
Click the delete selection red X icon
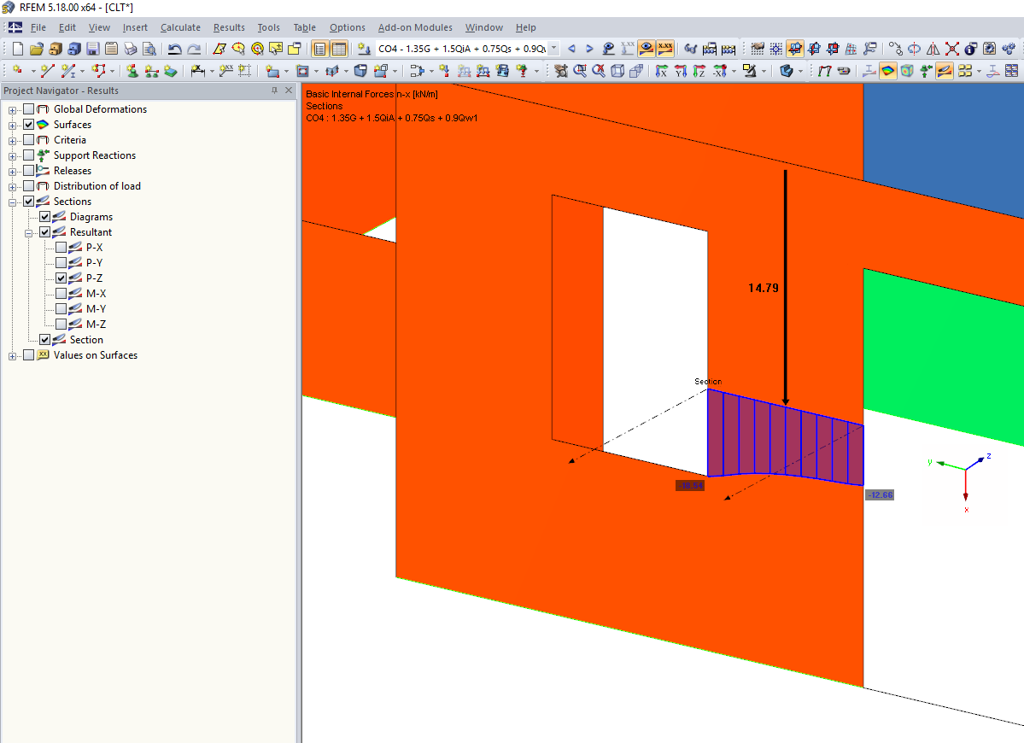(952, 49)
